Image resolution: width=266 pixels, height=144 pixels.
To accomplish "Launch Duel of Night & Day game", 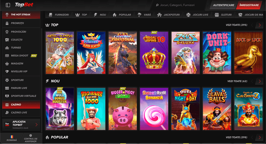I will click(x=186, y=109).
